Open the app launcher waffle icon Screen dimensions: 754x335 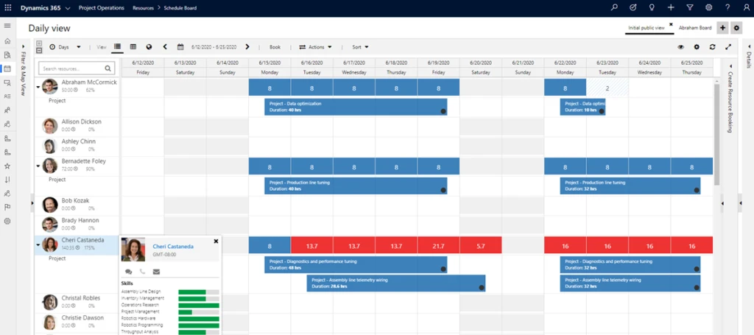point(7,7)
